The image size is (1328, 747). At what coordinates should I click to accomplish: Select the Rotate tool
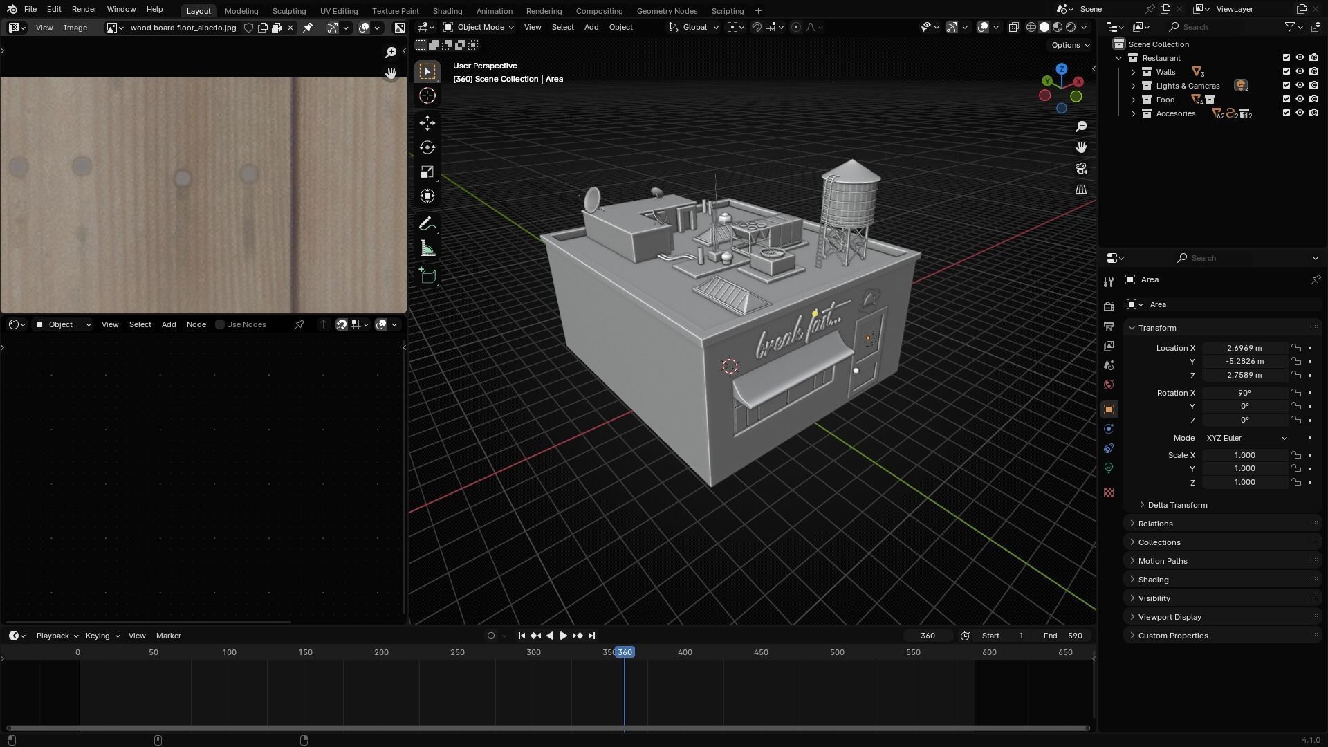click(x=427, y=147)
